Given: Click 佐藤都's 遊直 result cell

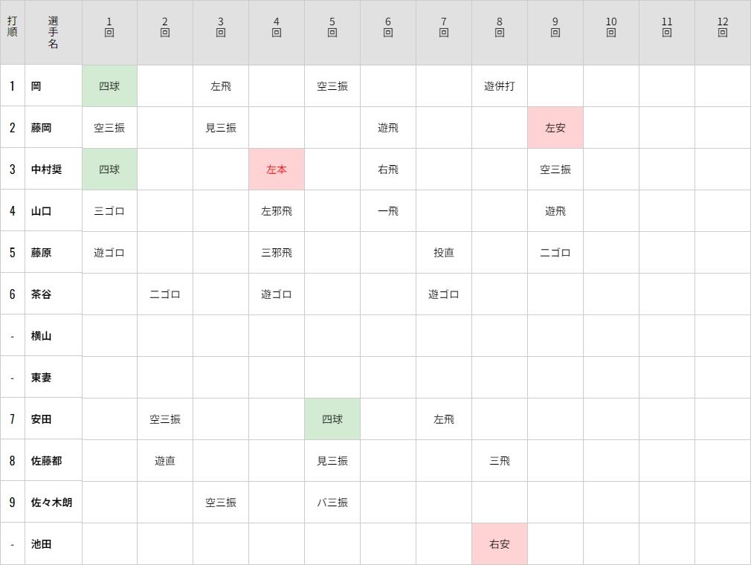Looking at the screenshot, I should pos(165,461).
